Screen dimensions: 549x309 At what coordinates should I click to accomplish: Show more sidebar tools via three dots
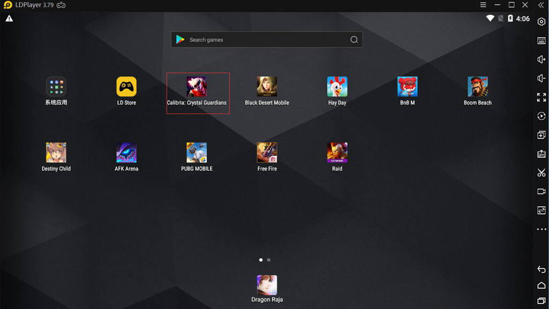coord(541,229)
